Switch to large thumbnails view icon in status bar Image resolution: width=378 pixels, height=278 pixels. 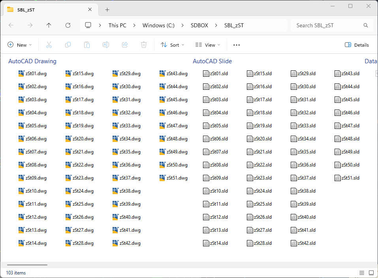(x=371, y=273)
